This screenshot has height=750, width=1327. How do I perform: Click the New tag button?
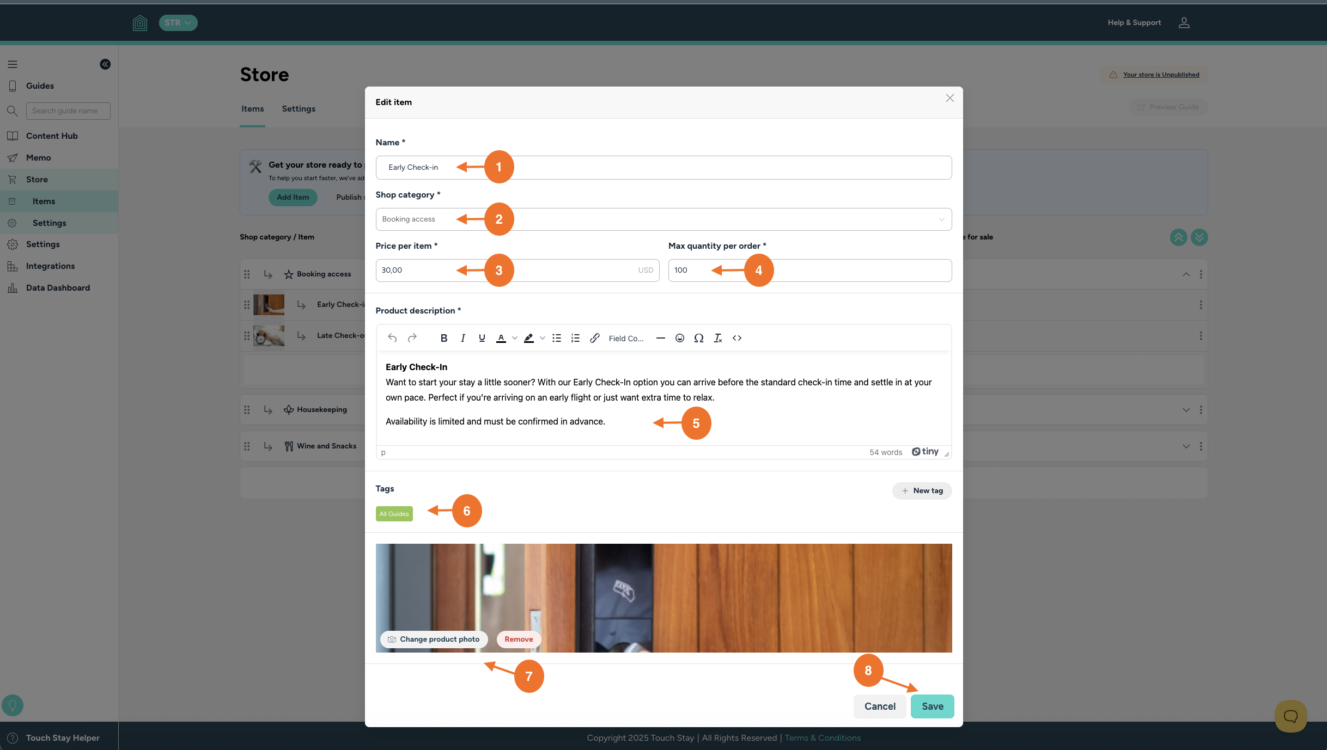point(922,490)
